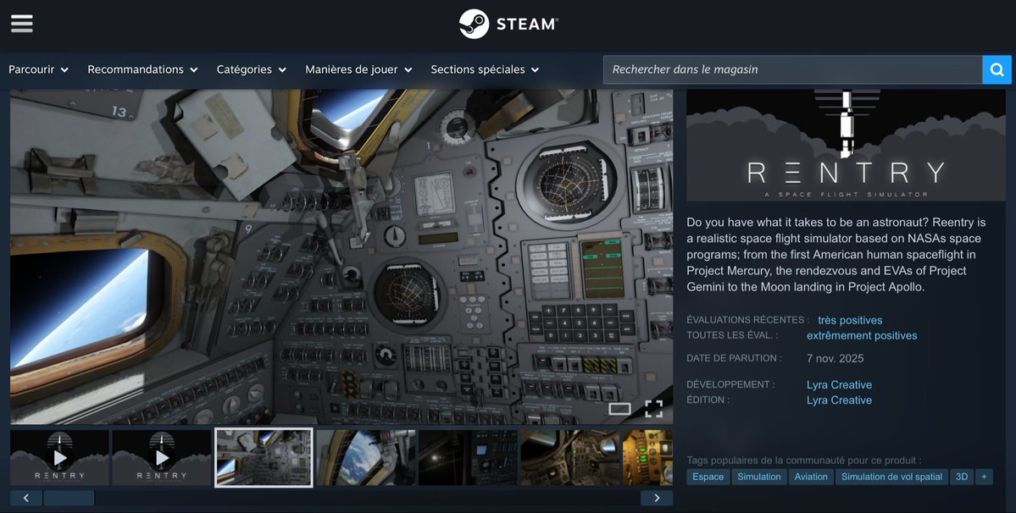Play the second Reentry trailer thumbnail
Image resolution: width=1016 pixels, height=513 pixels.
click(x=161, y=457)
